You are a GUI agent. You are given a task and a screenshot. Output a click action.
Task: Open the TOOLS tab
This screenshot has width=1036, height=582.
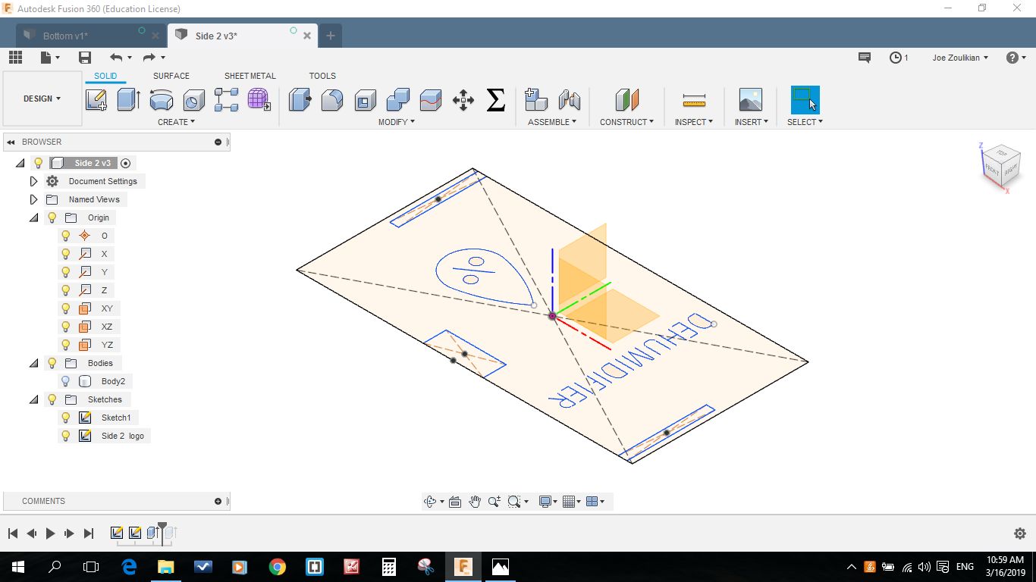pyautogui.click(x=322, y=76)
